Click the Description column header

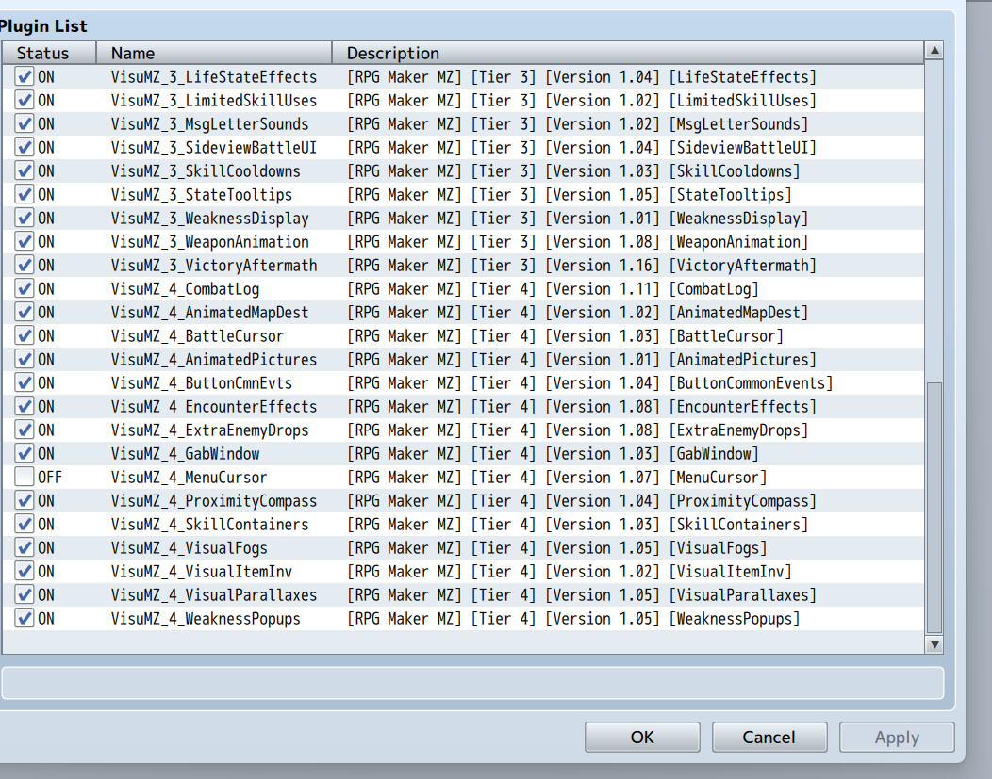(628, 53)
